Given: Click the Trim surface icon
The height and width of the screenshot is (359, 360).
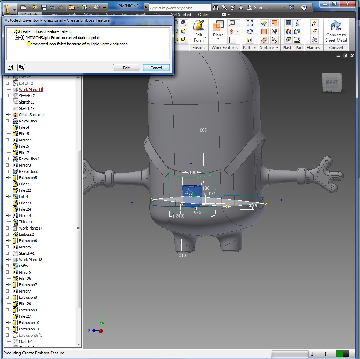Looking at the screenshot, I should coord(274,31).
